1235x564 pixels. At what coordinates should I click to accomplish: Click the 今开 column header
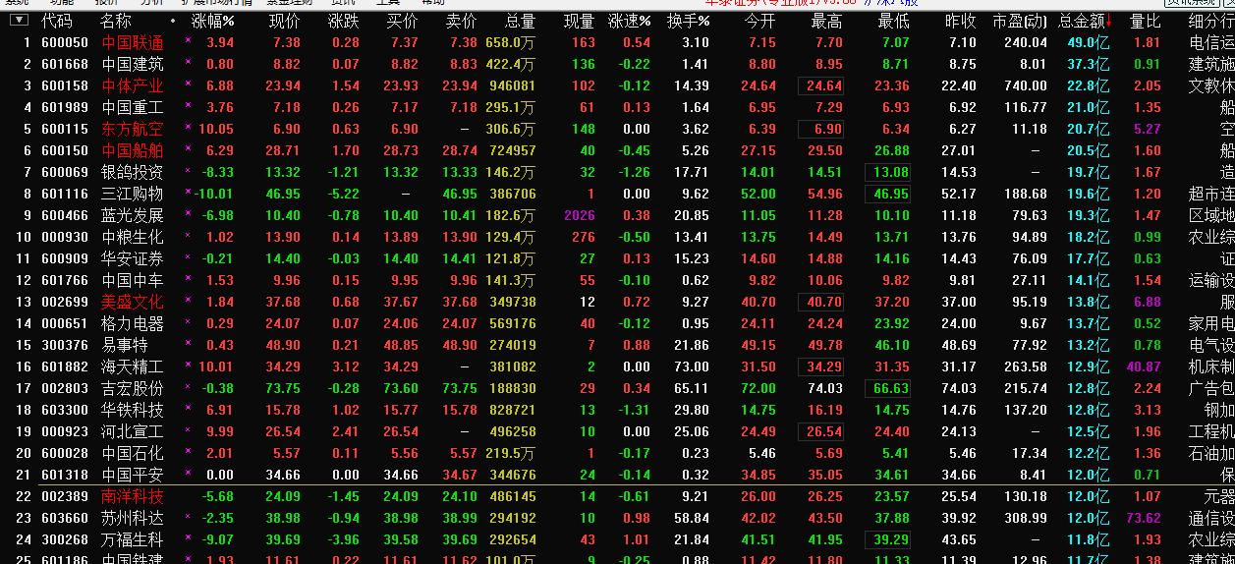tap(760, 21)
